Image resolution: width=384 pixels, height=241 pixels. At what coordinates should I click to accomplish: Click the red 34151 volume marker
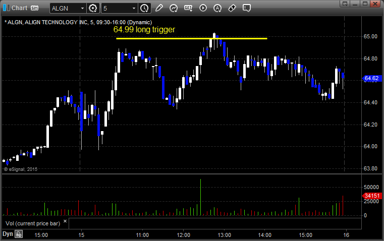[x=372, y=196]
